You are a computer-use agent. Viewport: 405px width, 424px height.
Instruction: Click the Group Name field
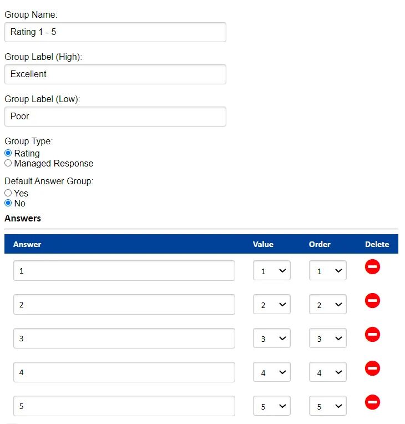(x=115, y=32)
